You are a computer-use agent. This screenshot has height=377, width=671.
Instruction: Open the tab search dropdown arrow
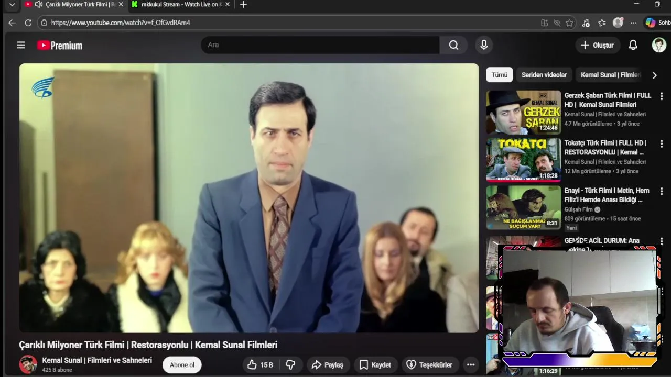coord(12,4)
